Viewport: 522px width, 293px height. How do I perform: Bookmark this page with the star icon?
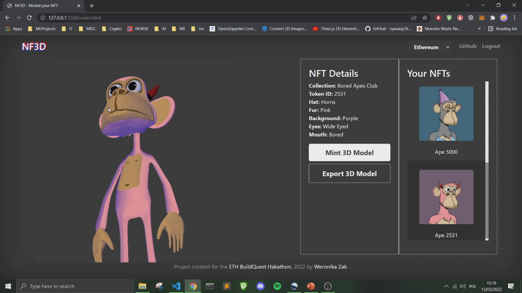pyautogui.click(x=425, y=18)
